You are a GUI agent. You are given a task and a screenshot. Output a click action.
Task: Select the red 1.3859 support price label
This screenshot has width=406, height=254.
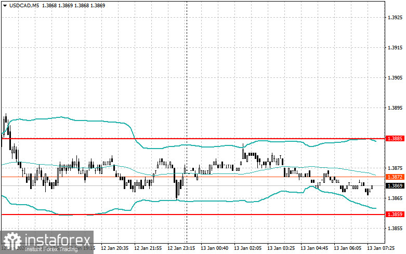pyautogui.click(x=395, y=215)
